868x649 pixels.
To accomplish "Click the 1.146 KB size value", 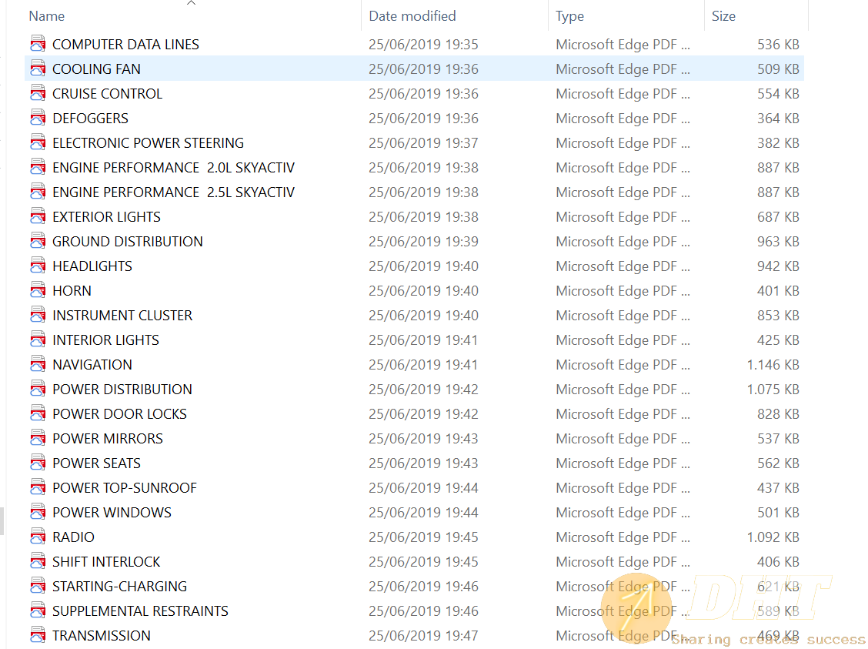I will (773, 364).
